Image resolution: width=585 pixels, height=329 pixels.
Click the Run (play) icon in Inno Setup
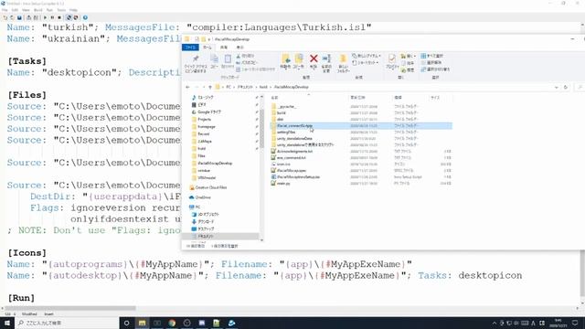point(45,17)
